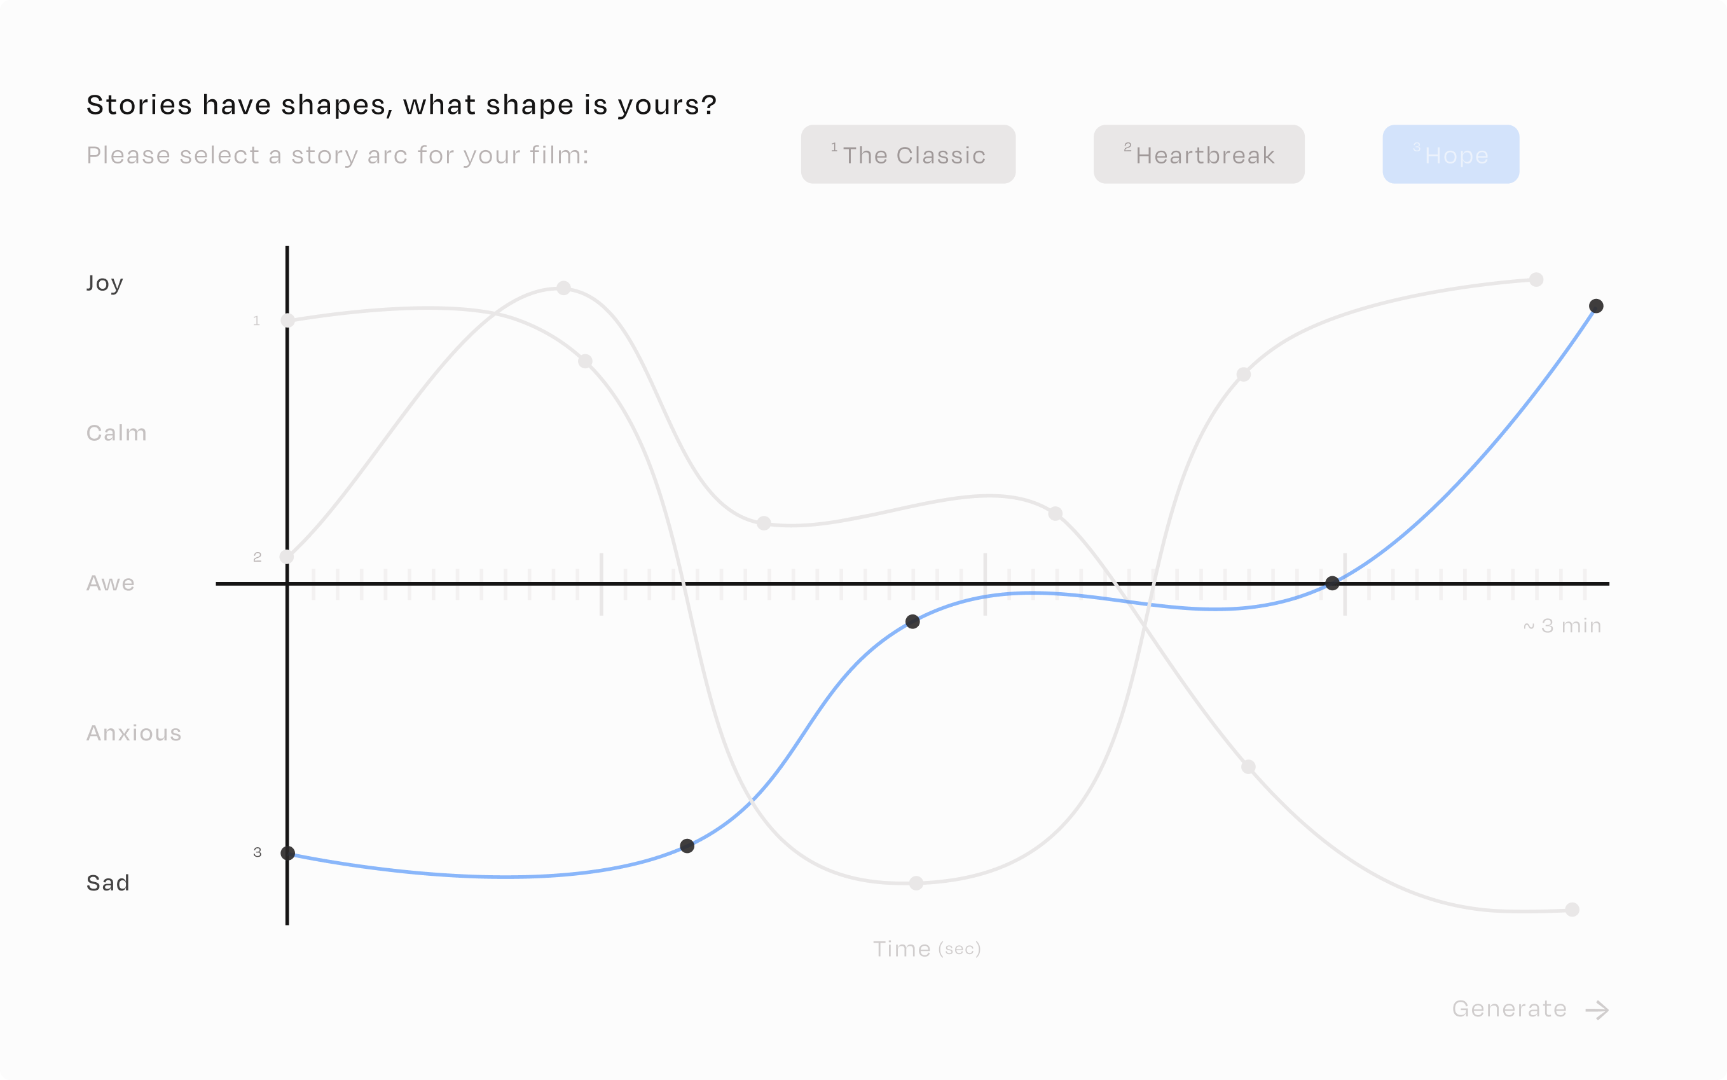Click the grey curve start point labeled 1
This screenshot has height=1080, width=1727.
click(x=287, y=320)
